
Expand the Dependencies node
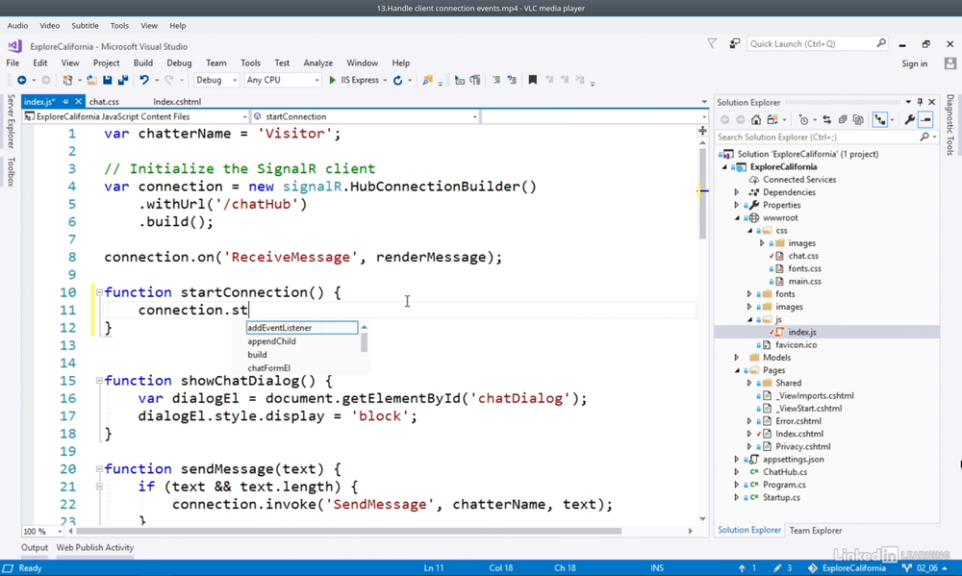[x=737, y=192]
